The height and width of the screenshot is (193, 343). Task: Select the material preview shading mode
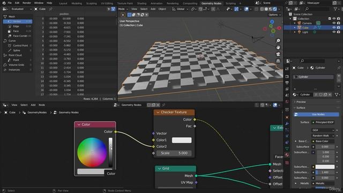coord(271,9)
